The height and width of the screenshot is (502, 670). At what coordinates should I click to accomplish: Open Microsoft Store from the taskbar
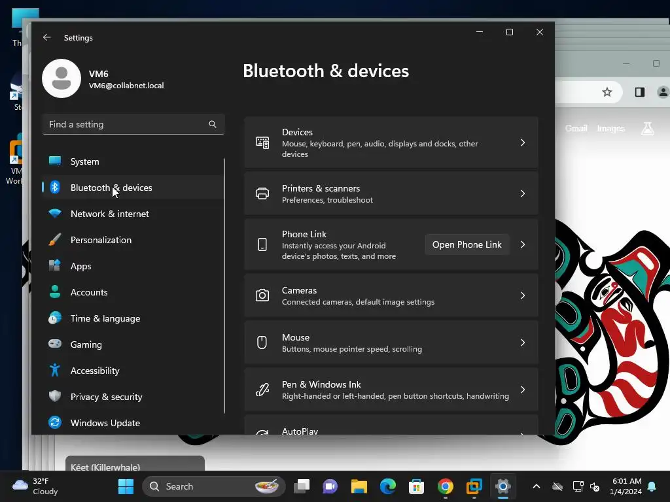pyautogui.click(x=416, y=486)
